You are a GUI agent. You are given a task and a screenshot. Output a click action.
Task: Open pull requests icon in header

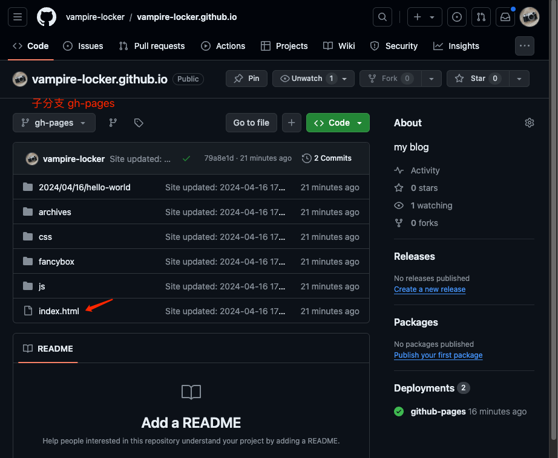tap(481, 17)
